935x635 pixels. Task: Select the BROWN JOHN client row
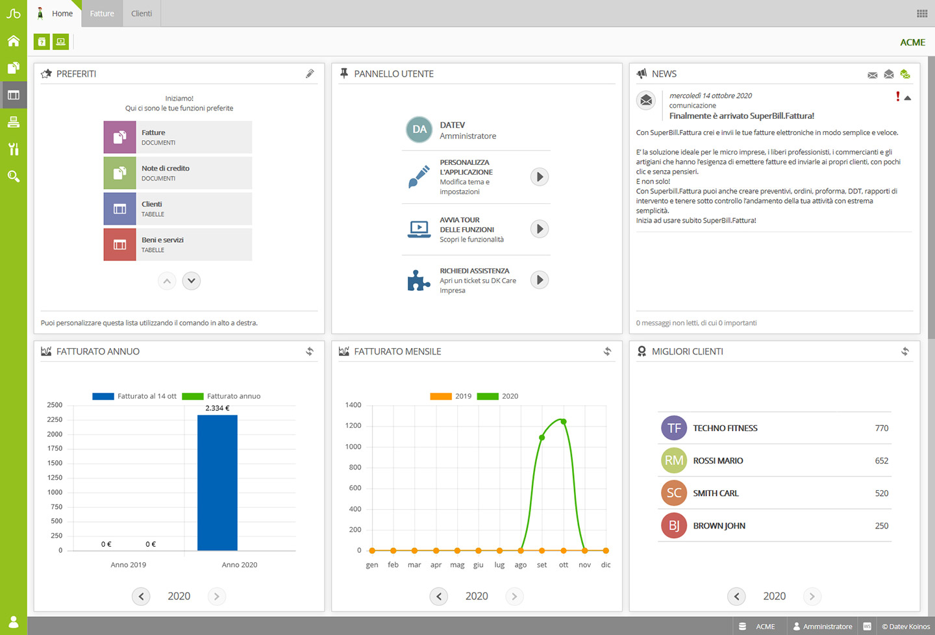775,525
